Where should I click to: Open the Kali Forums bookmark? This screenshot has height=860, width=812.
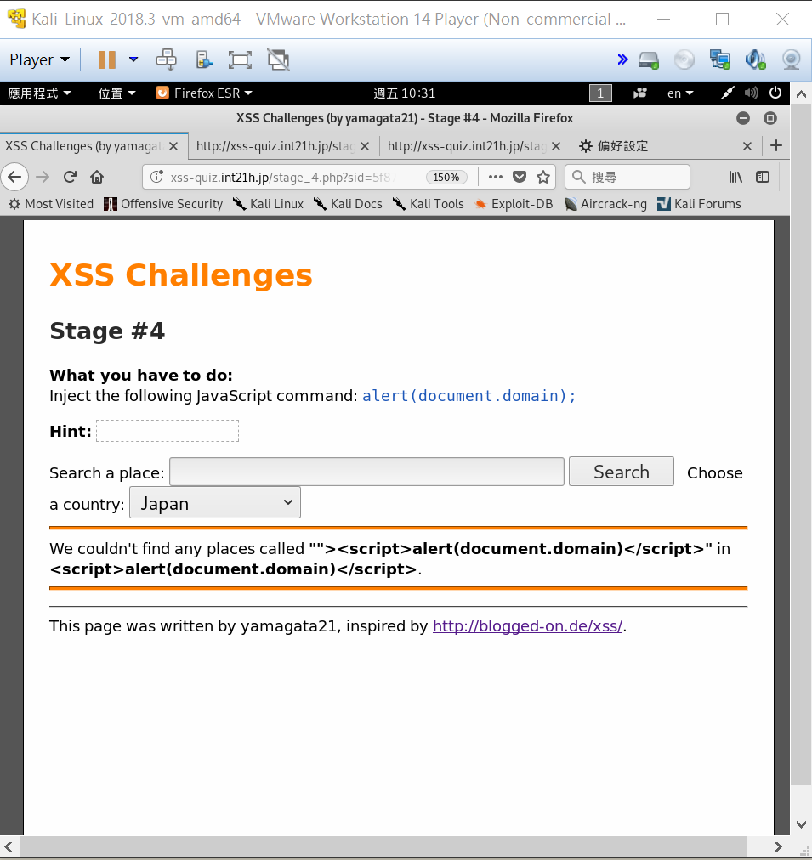[x=699, y=204]
